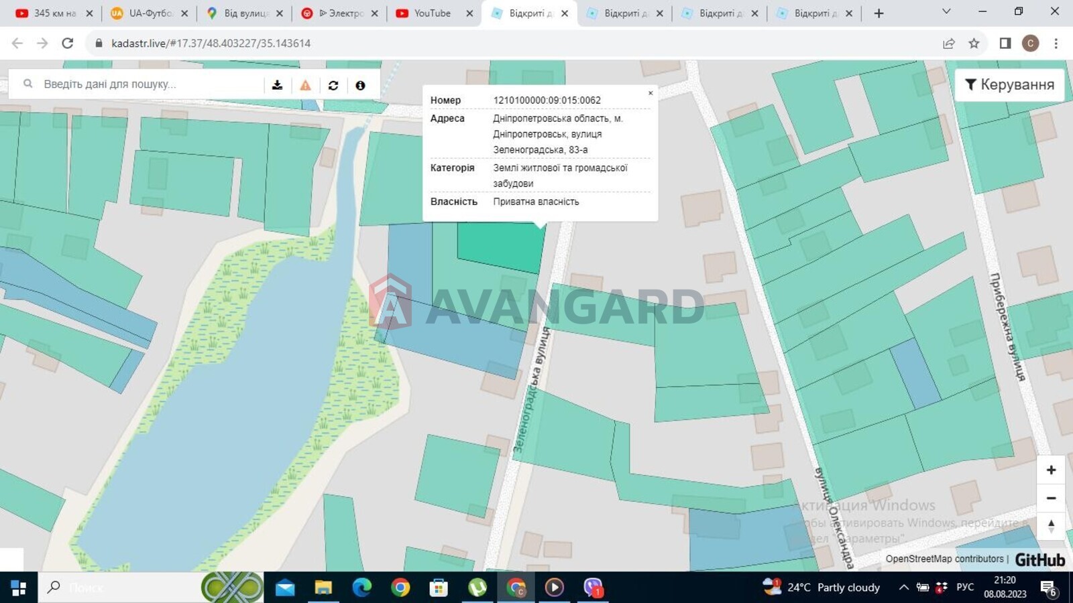
Task: Click the orange warning triangle icon
Action: [x=305, y=85]
